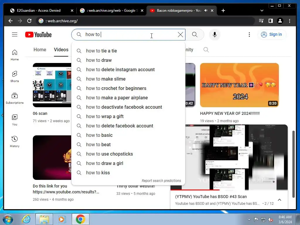
Task: Open Windows Media Player from taskbar
Action: (62, 219)
